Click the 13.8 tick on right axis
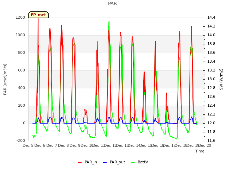226x169 pixels. [x=211, y=44]
